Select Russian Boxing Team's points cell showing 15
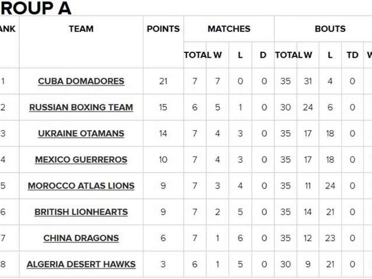372x279 pixels. point(163,107)
